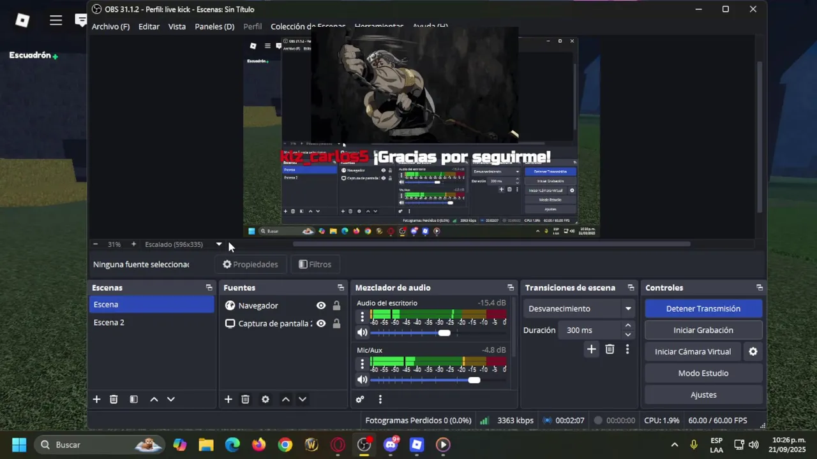Open source properties gear in Fuentes panel

[266, 399]
